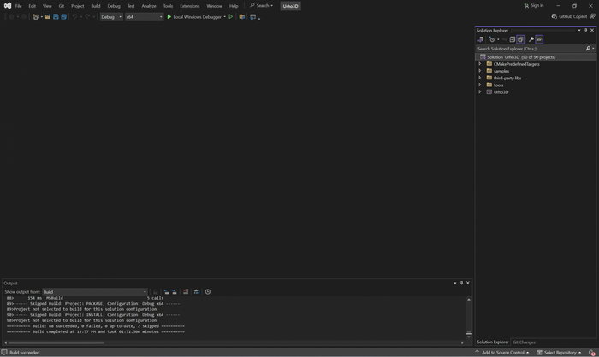599x357 pixels.
Task: Open Properties wrench in Solution Explorer
Action: (x=531, y=39)
